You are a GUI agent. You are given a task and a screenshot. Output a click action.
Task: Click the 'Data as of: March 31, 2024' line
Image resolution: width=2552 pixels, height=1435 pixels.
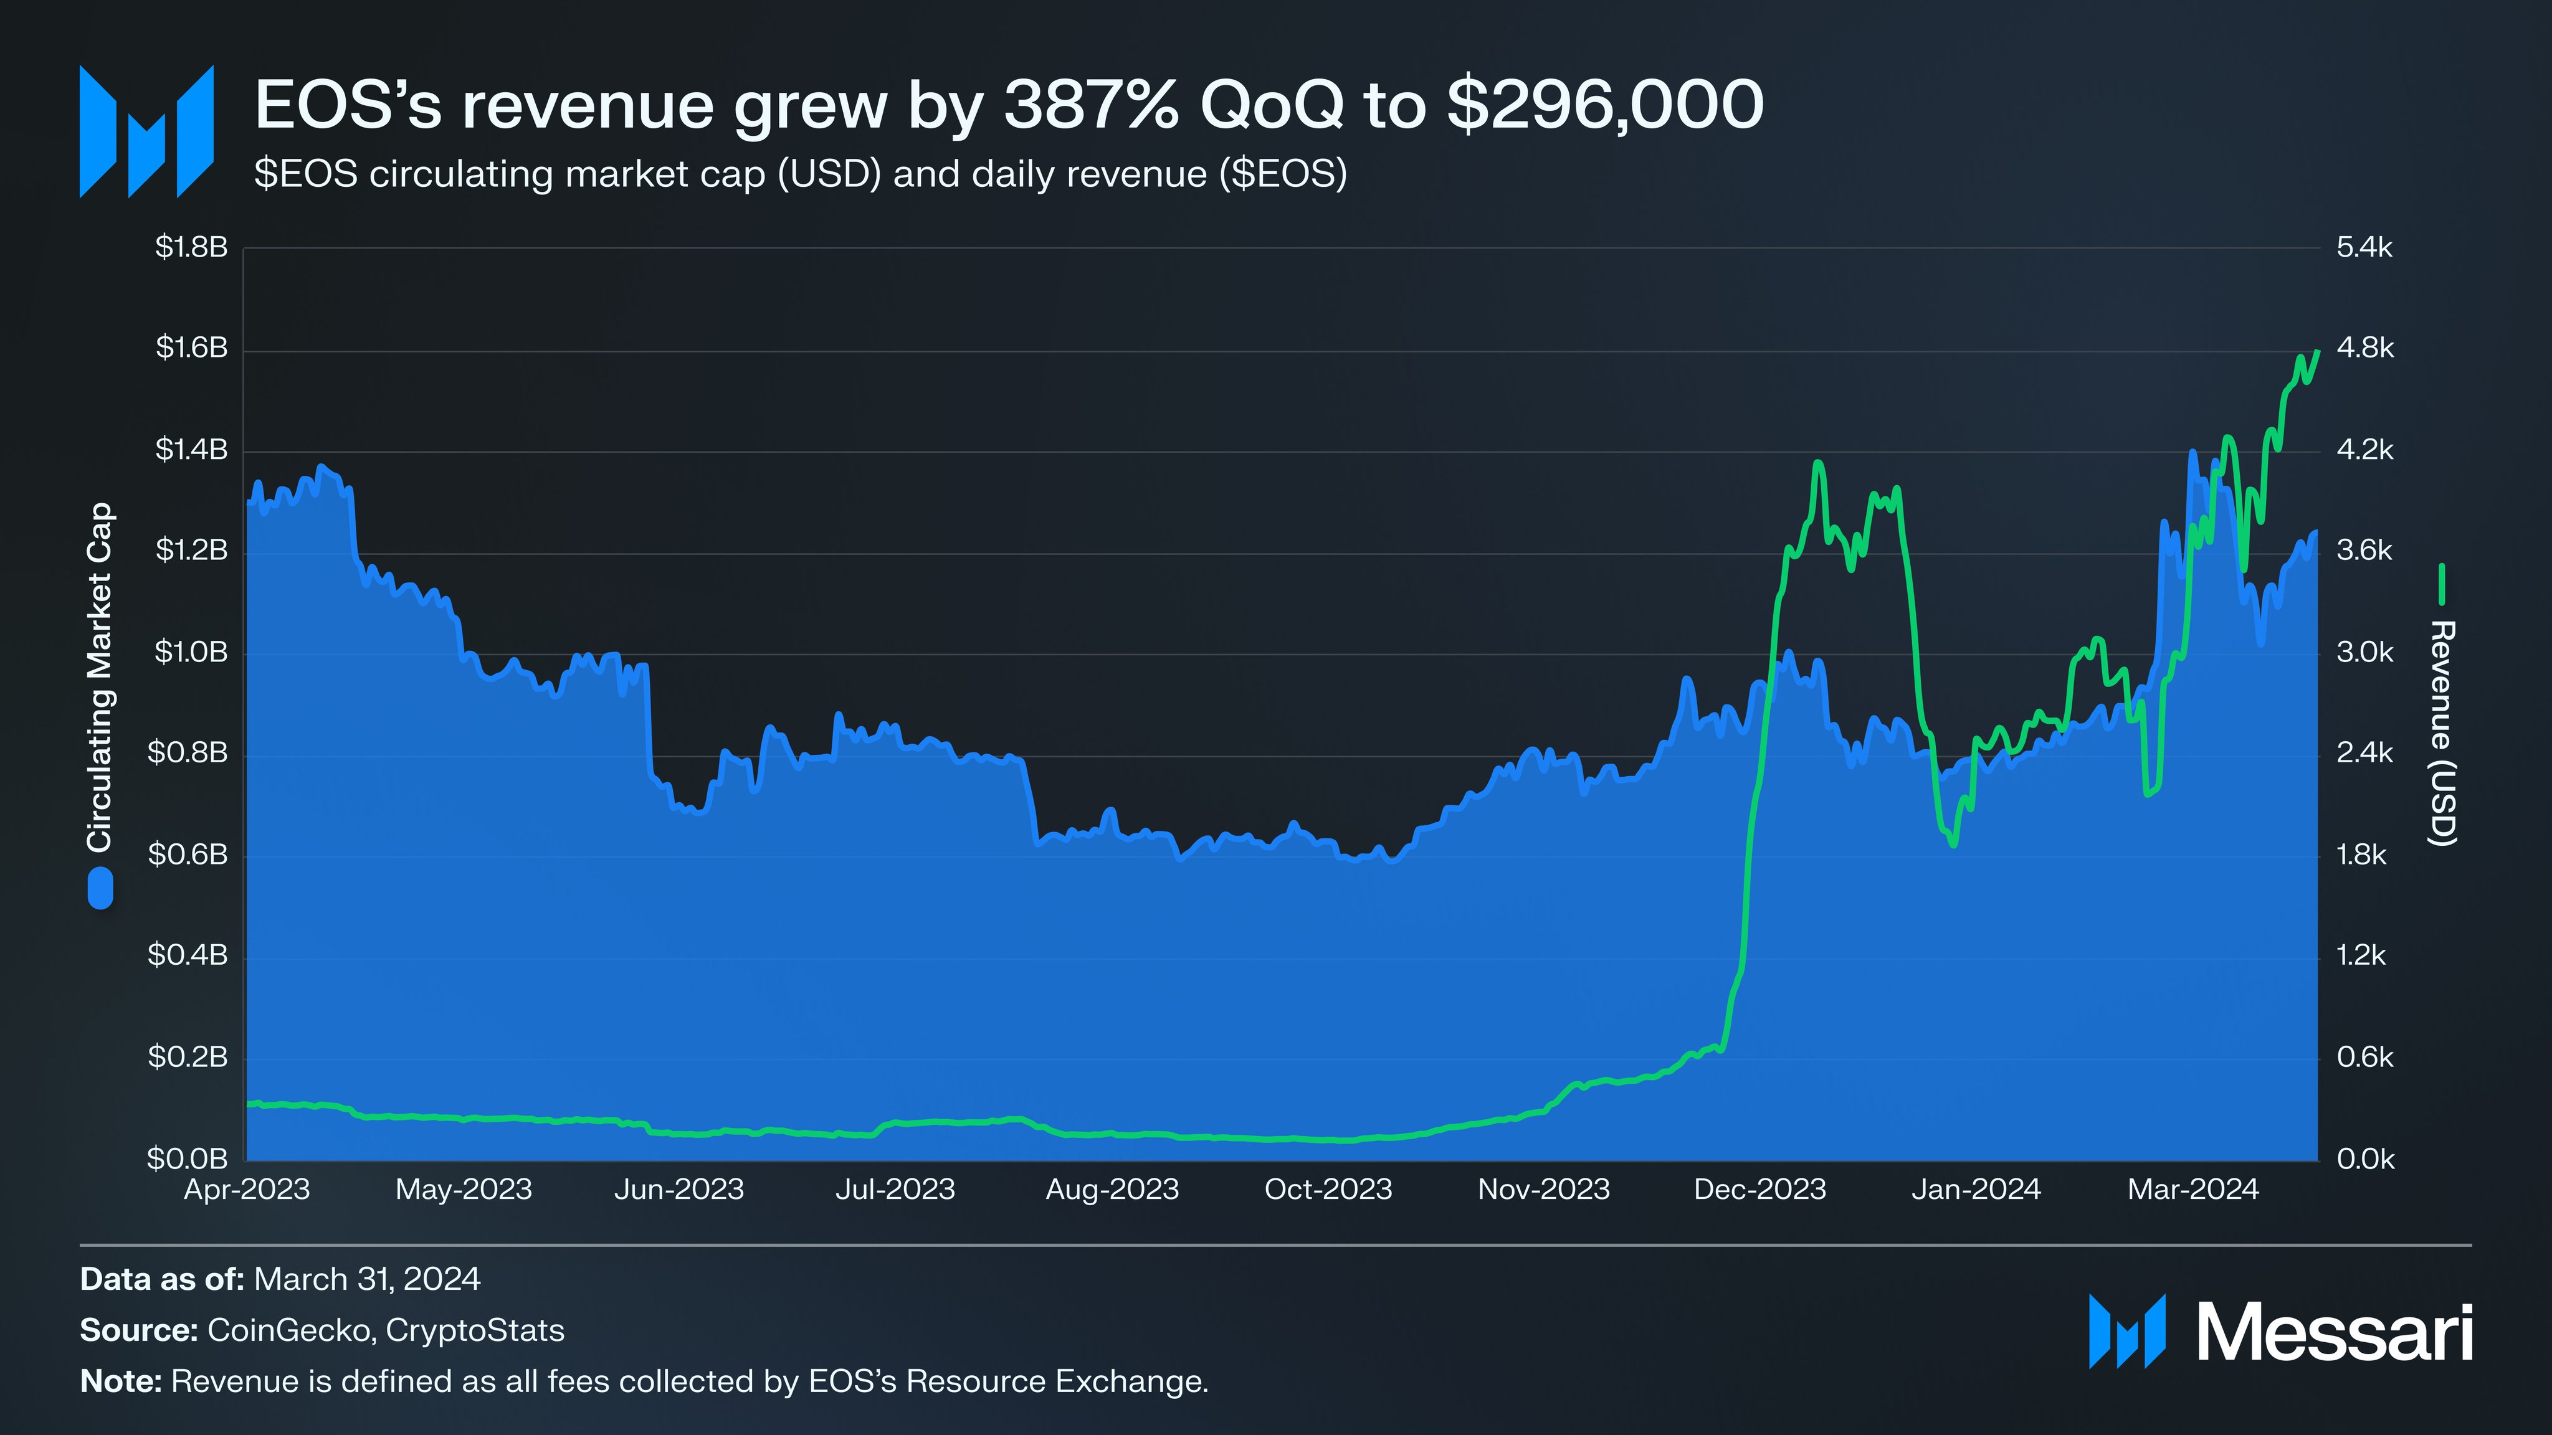280,1279
